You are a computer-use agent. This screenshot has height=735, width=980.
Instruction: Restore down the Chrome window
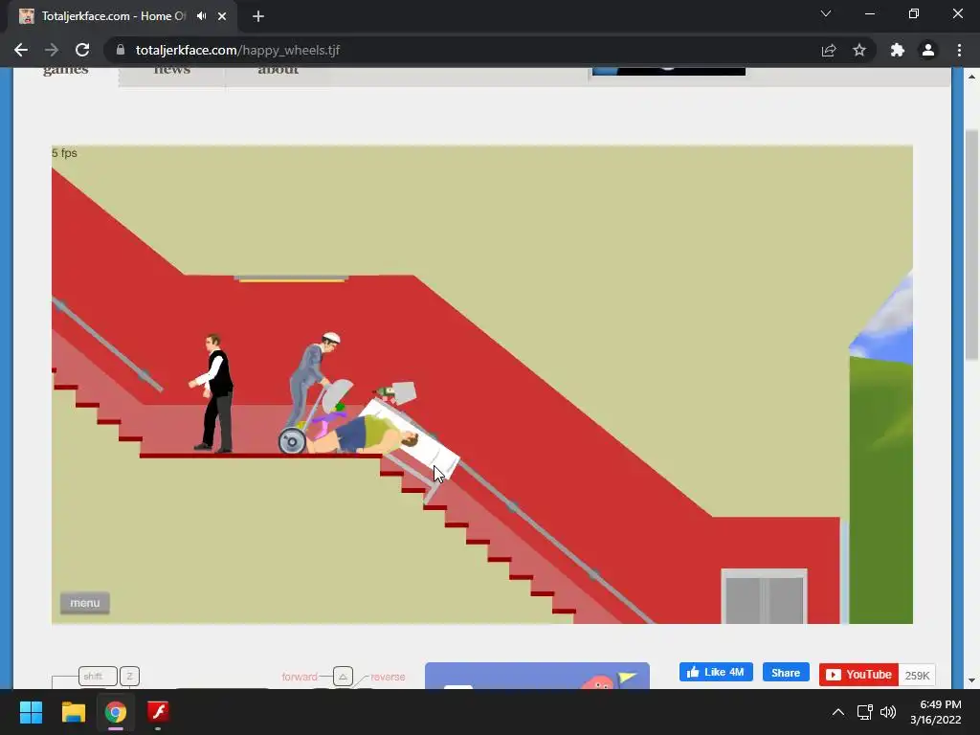(914, 13)
